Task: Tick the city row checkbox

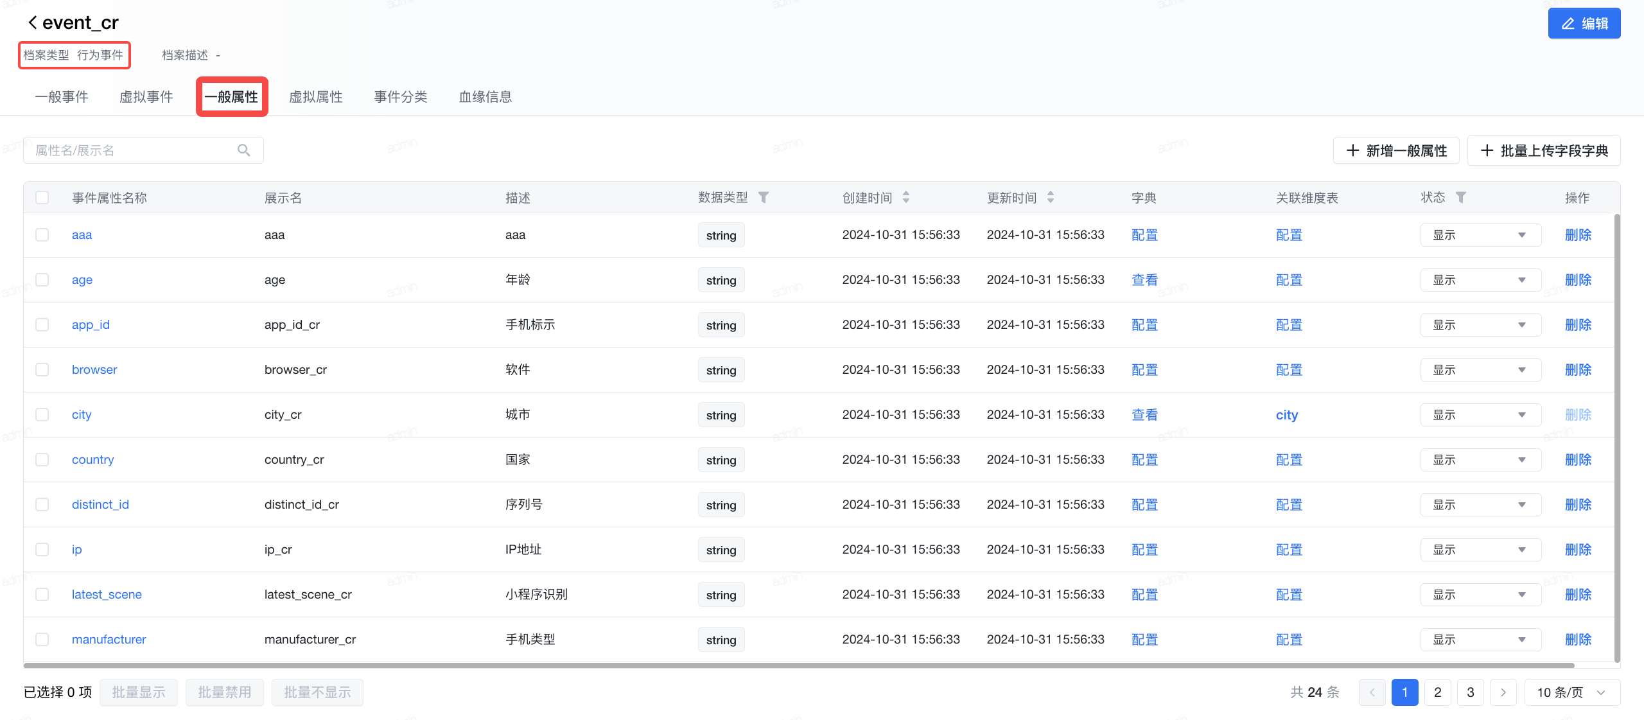Action: pyautogui.click(x=42, y=414)
